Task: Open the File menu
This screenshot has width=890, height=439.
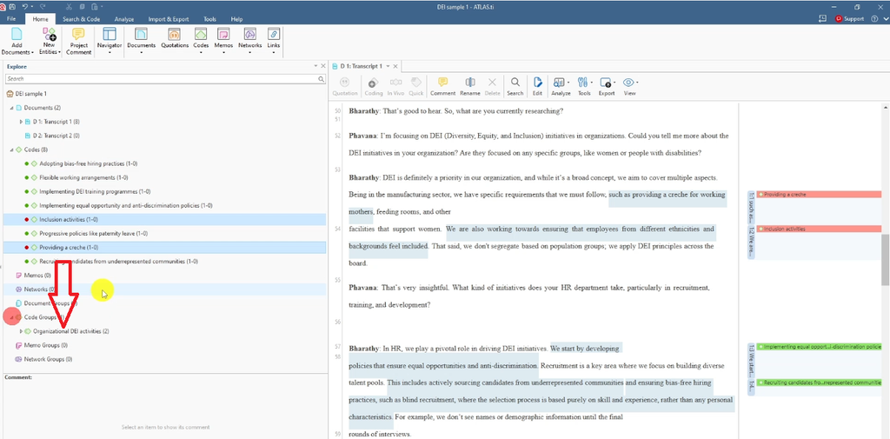Action: (11, 19)
